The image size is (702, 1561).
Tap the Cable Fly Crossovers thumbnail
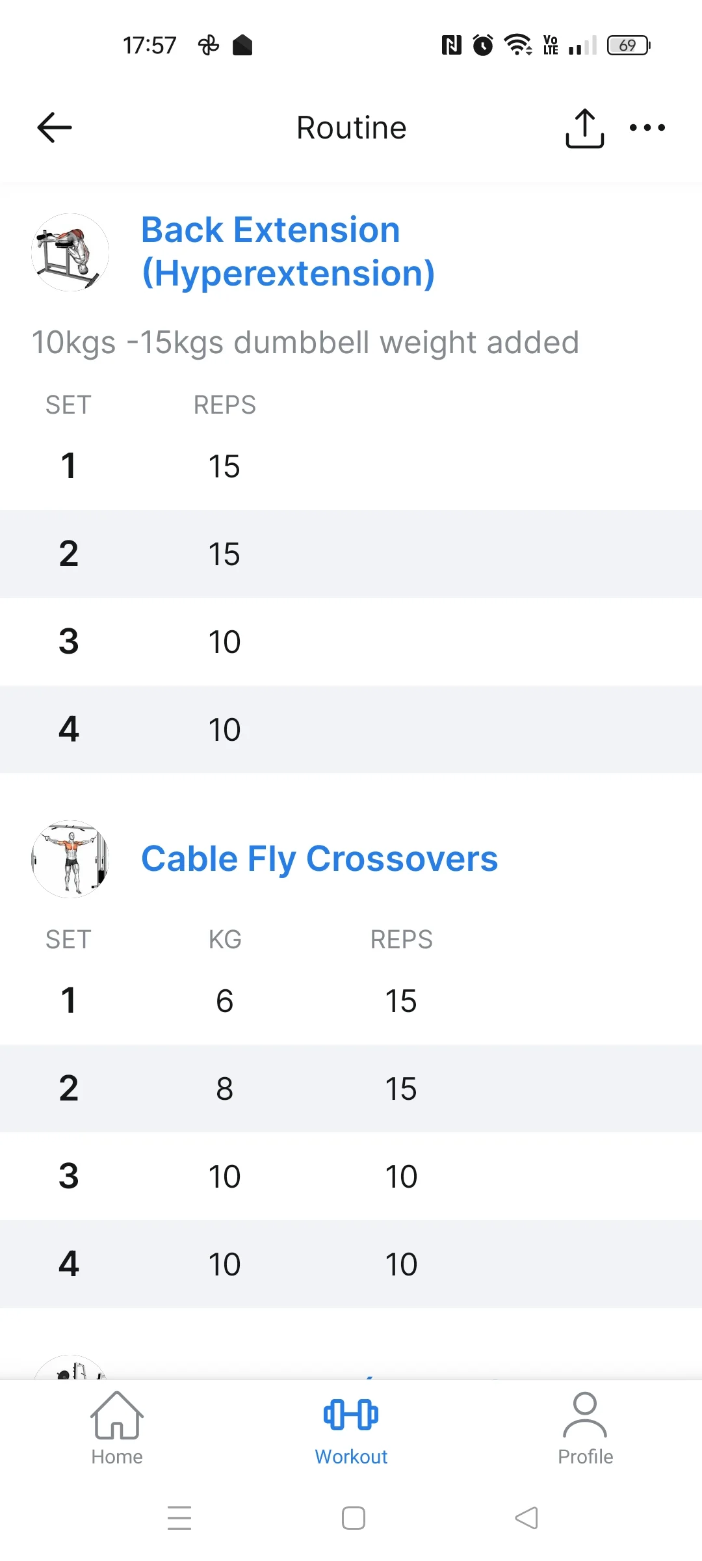coord(70,859)
